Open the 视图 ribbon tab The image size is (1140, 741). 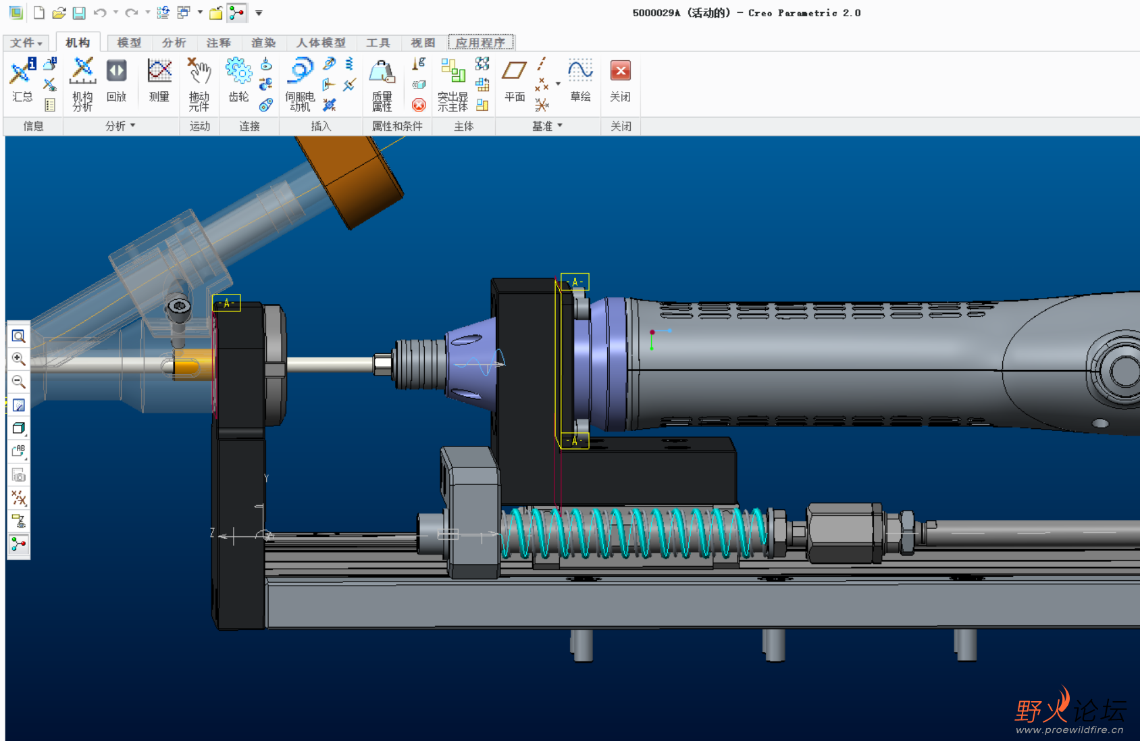423,43
